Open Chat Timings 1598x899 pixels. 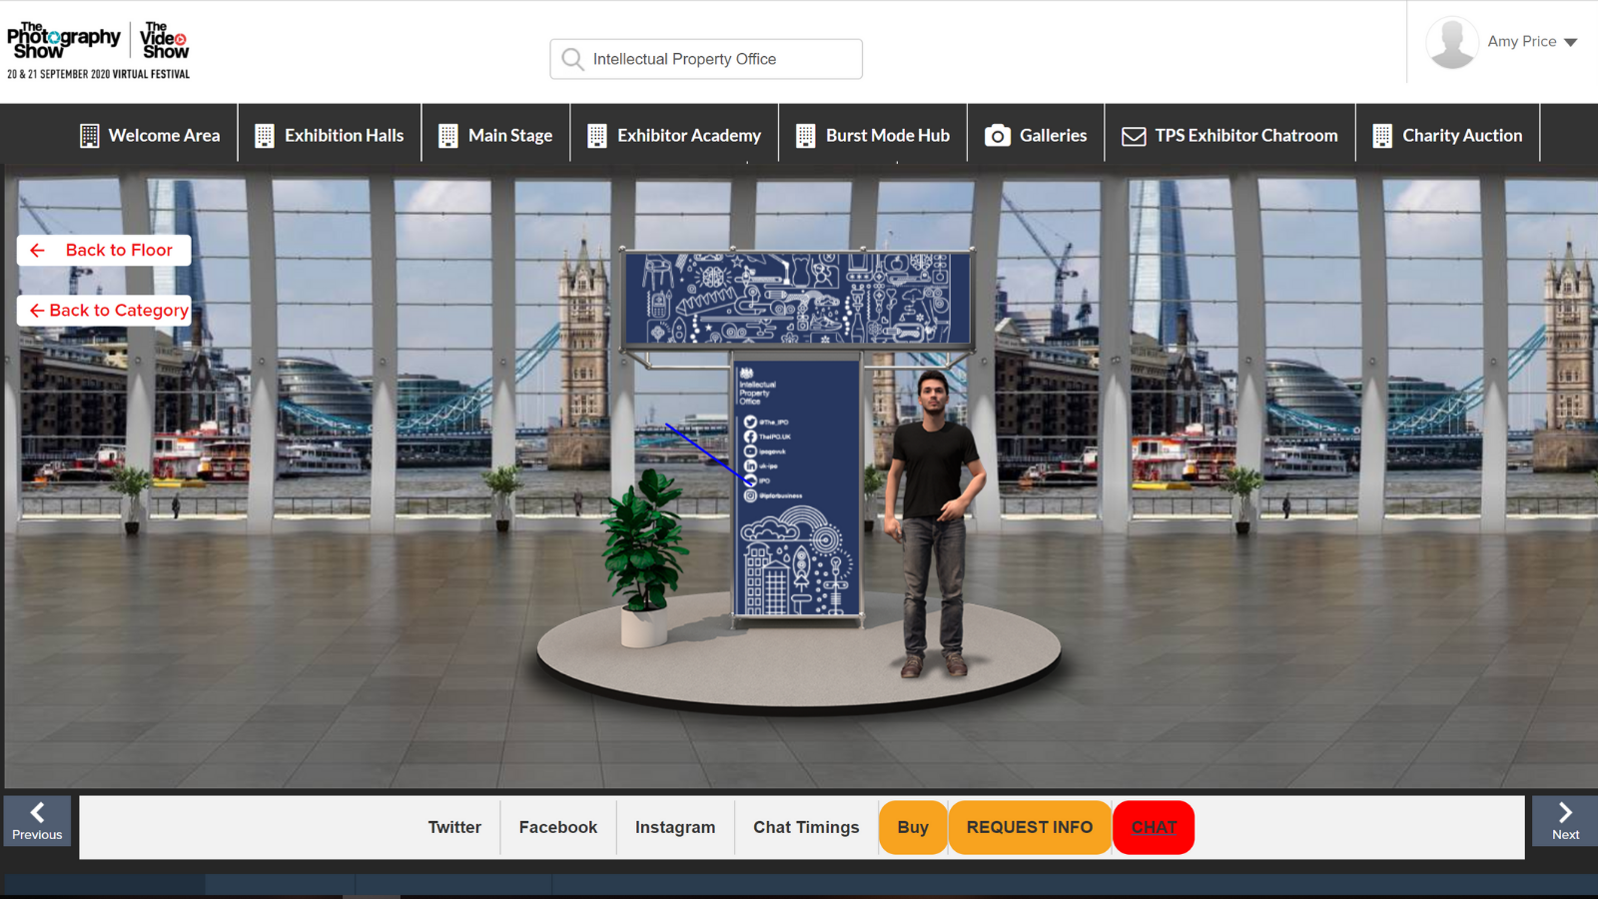(806, 827)
